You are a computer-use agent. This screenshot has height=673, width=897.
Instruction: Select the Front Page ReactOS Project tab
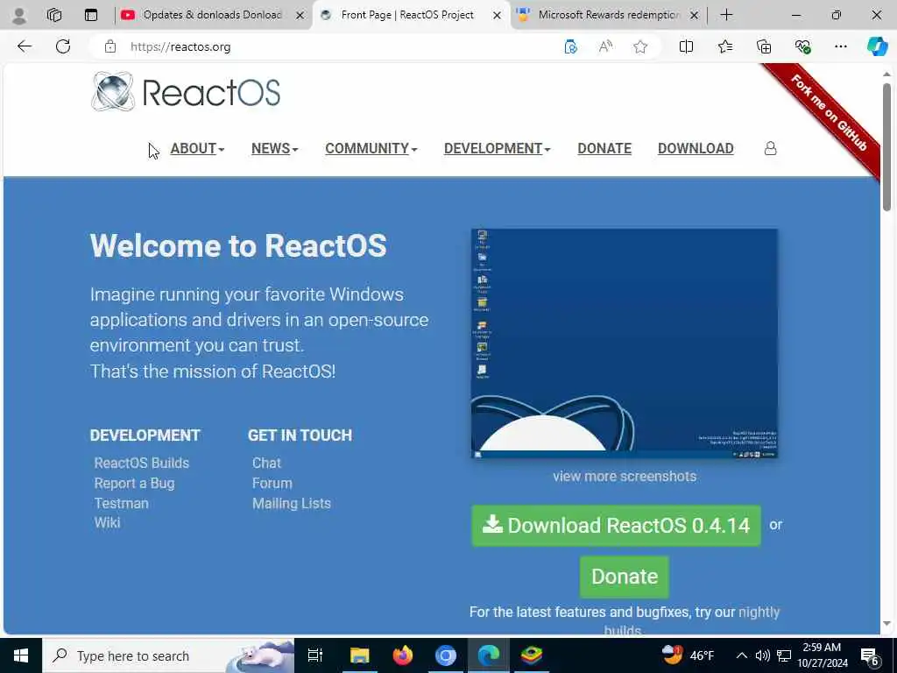point(407,15)
